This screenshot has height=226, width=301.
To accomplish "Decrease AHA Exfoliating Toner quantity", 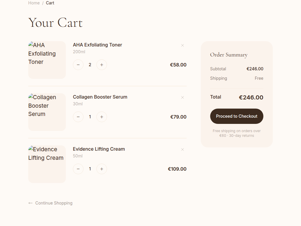I will click(x=78, y=65).
